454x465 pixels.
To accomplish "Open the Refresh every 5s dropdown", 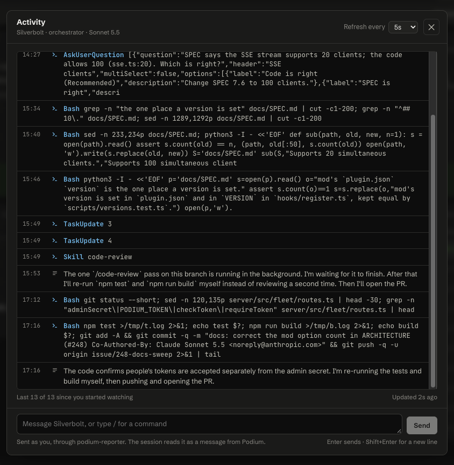I will pos(403,27).
